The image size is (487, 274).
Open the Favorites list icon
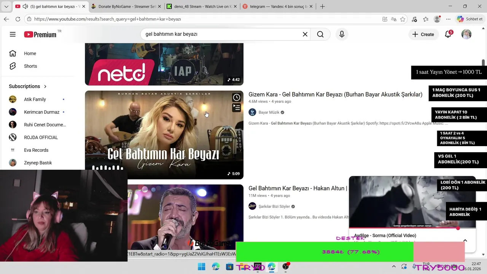pos(426,19)
